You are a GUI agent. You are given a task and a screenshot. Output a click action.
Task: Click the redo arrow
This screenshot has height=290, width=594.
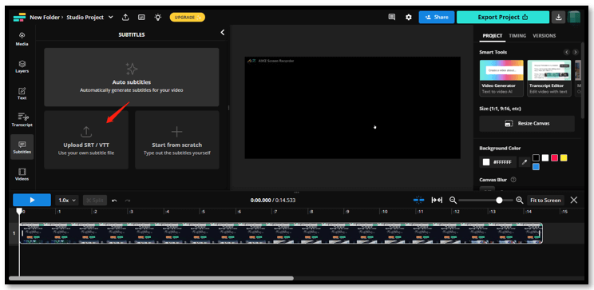coord(128,201)
